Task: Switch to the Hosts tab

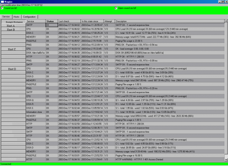Action: 16,17
